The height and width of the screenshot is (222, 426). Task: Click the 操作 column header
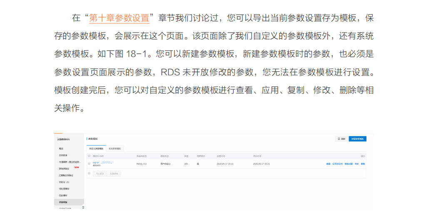point(363,156)
